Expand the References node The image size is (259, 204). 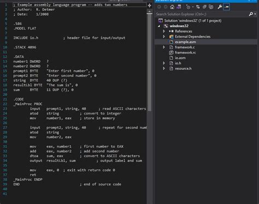click(164, 31)
